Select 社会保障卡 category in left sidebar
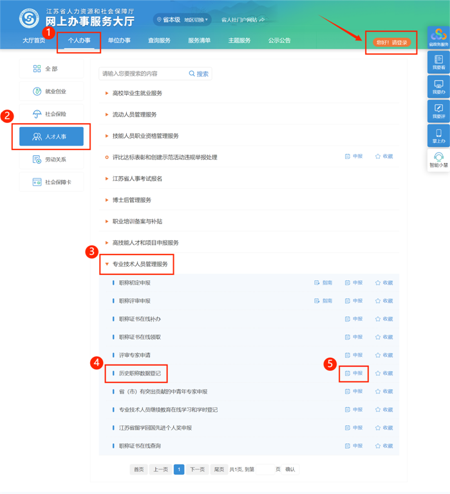Image resolution: width=450 pixels, height=494 pixels. (52, 182)
